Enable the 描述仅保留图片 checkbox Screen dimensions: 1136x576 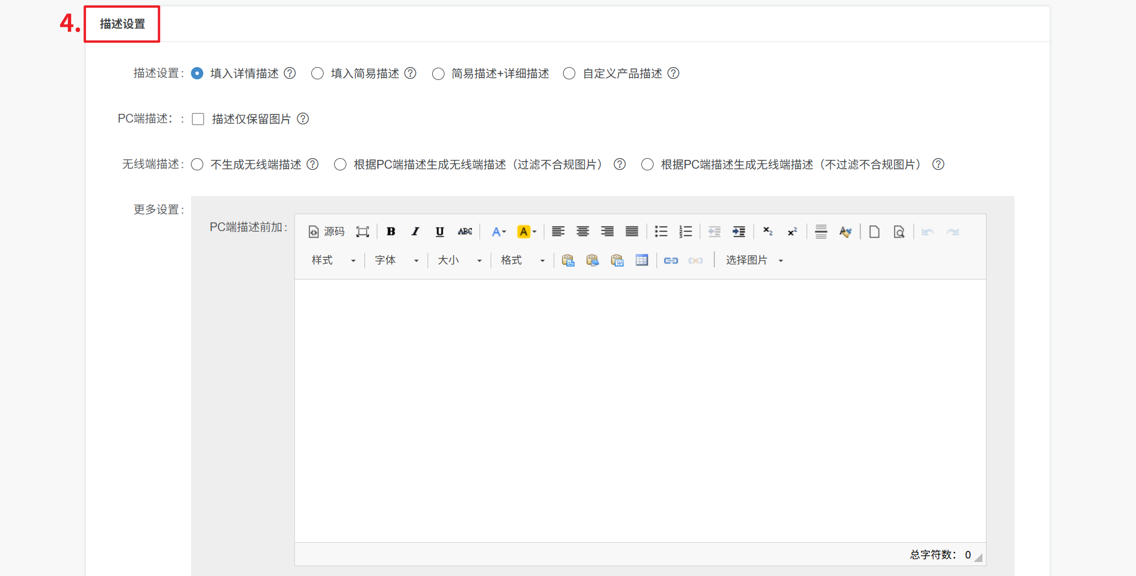pos(198,119)
